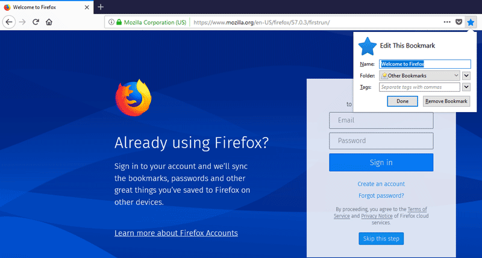
Task: Click the Sign in button
Action: 381,162
